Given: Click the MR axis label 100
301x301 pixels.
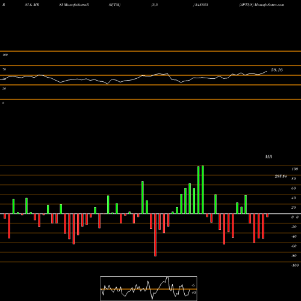Looking at the screenshot, I should pyautogui.click(x=294, y=169).
